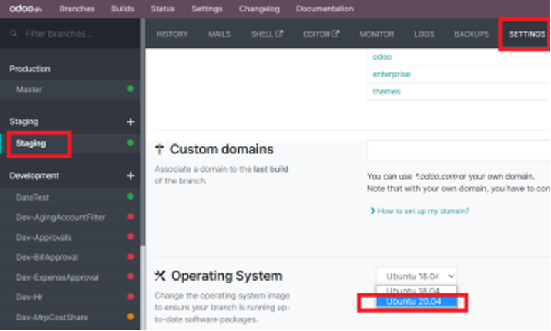
Task: Click the Development section header
Action: (34, 175)
